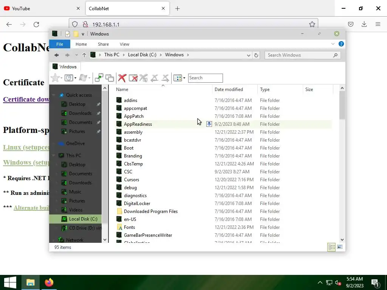The width and height of the screenshot is (387, 290).
Task: Open clock history dropdown arrow
Action: pyautogui.click(x=75, y=78)
